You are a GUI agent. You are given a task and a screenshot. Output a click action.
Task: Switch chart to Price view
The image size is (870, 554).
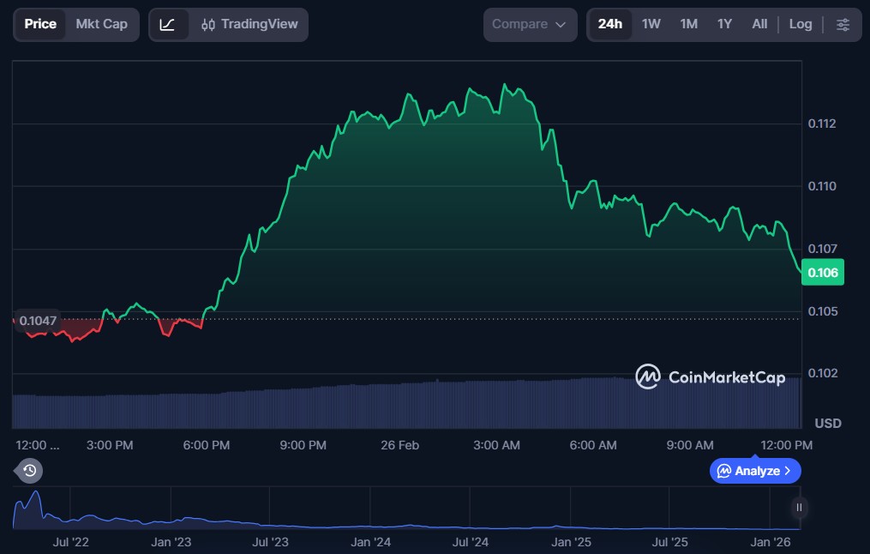point(40,24)
